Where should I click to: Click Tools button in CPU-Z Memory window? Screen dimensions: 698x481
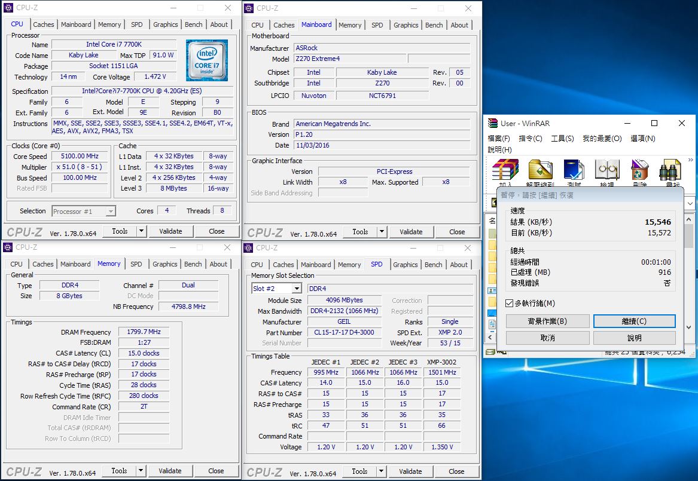coord(119,471)
